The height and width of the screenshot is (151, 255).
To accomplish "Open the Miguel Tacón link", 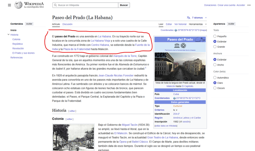I will (129, 125).
